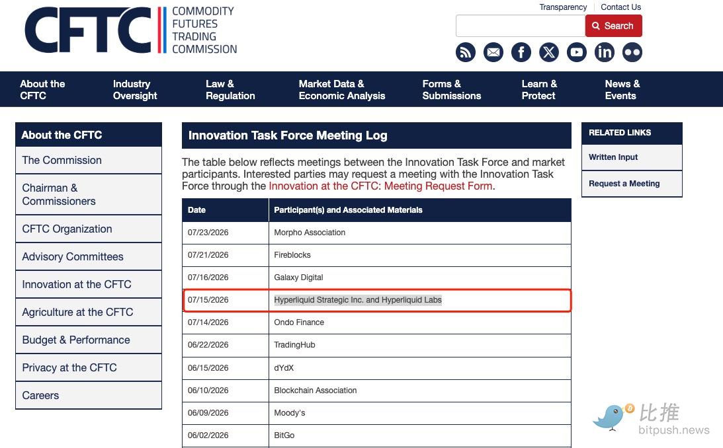
Task: Click the About the CFTC sidebar heading
Action: coord(62,135)
